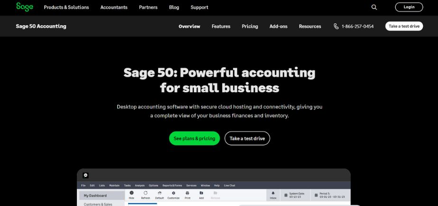This screenshot has width=438, height=206.
Task: Select My Dashboard sidebar item
Action: (102, 196)
